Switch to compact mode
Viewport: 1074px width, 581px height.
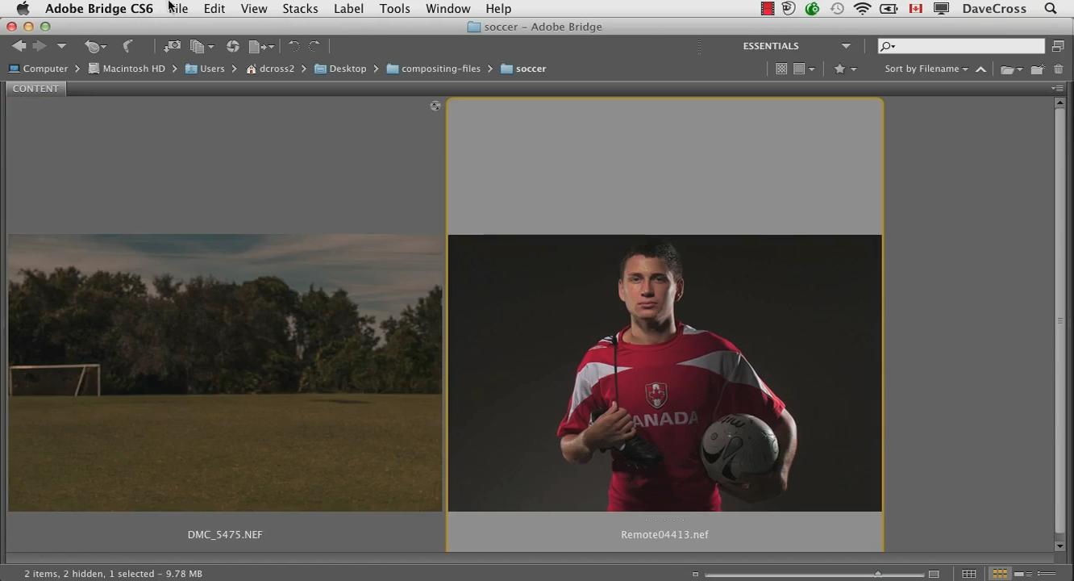coord(1058,46)
